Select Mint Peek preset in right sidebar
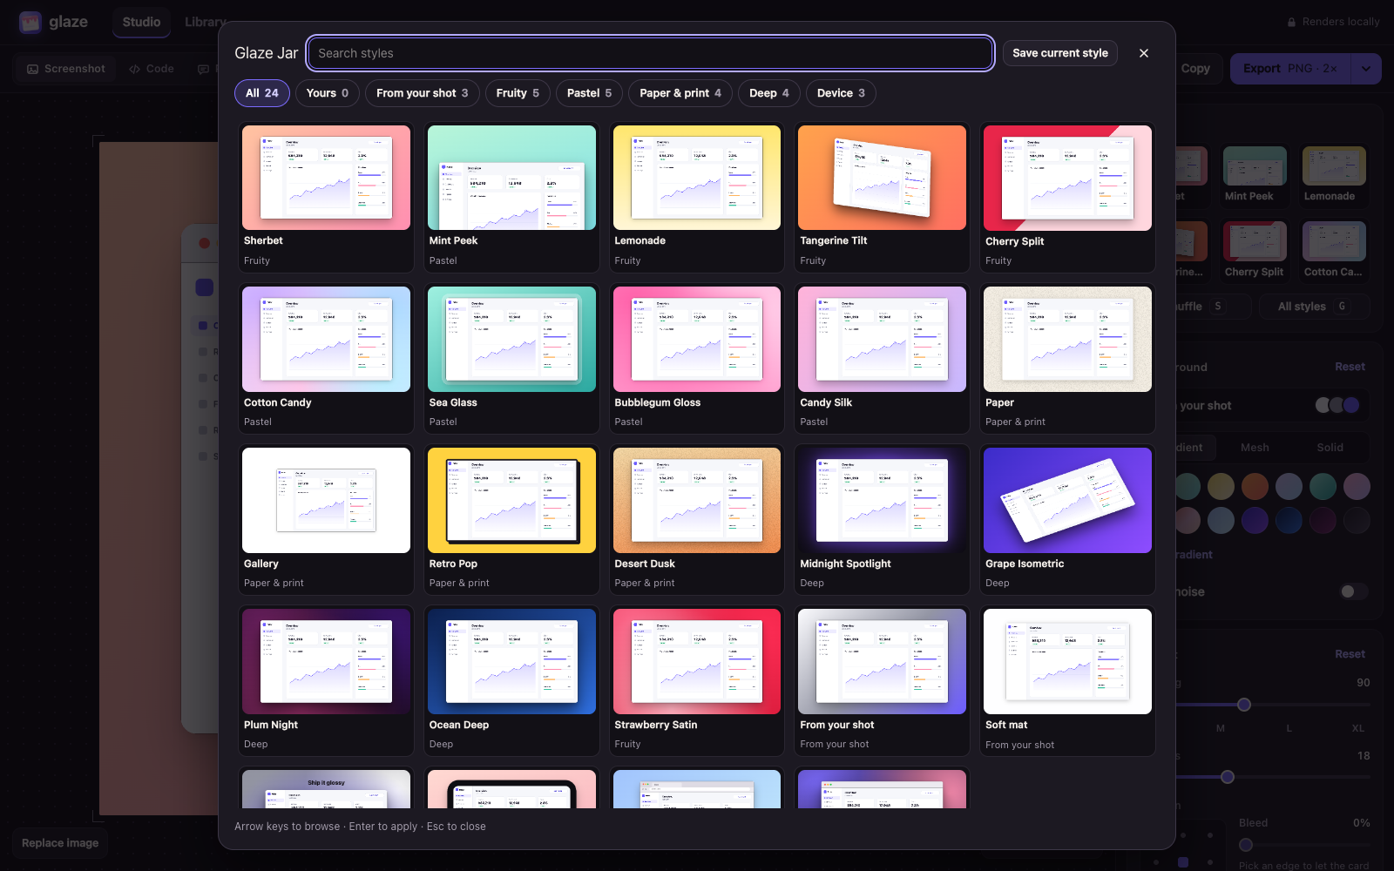1394x871 pixels. pos(1255,175)
